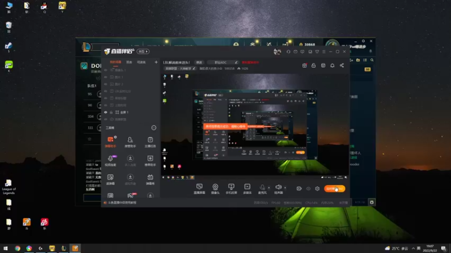This screenshot has height=253, width=451.
Task: Open the 斗鱼直播伴侣使用教程 tutorial link
Action: pyautogui.click(x=122, y=202)
